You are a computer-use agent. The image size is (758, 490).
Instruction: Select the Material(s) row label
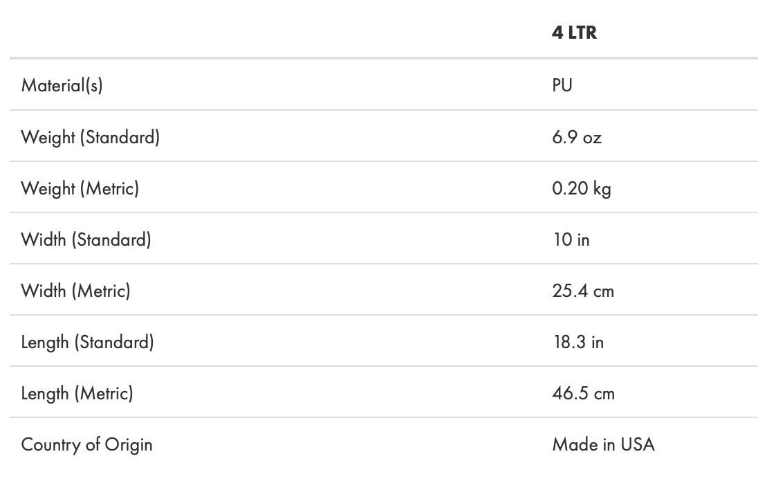click(62, 85)
